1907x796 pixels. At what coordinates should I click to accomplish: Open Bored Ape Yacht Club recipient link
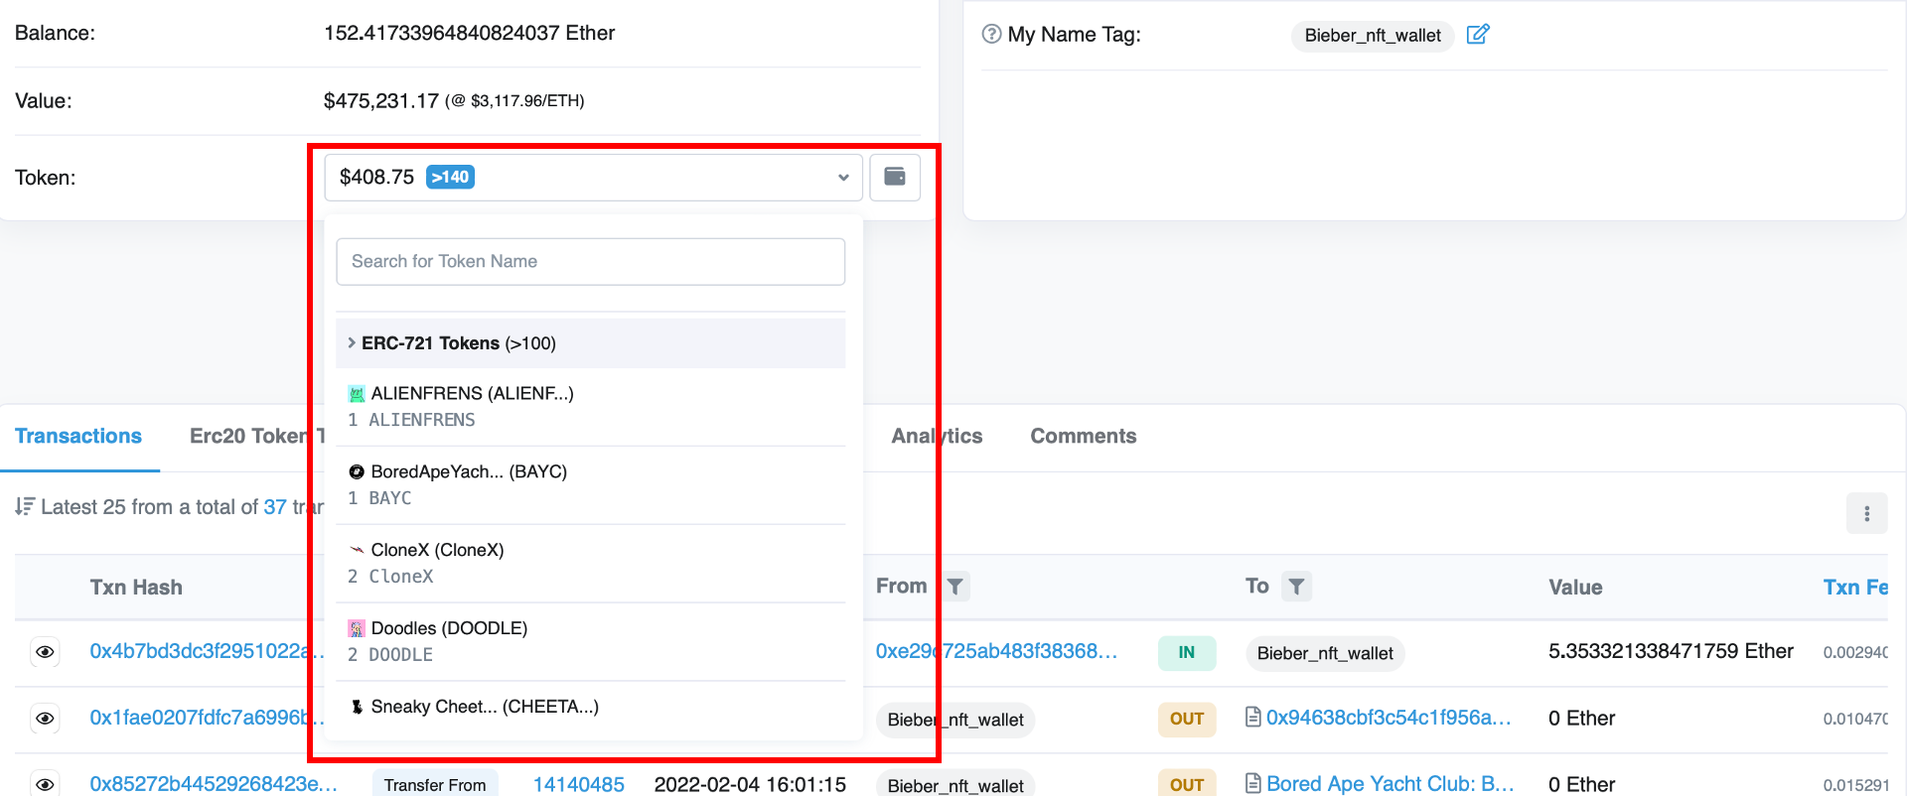pos(1390,784)
